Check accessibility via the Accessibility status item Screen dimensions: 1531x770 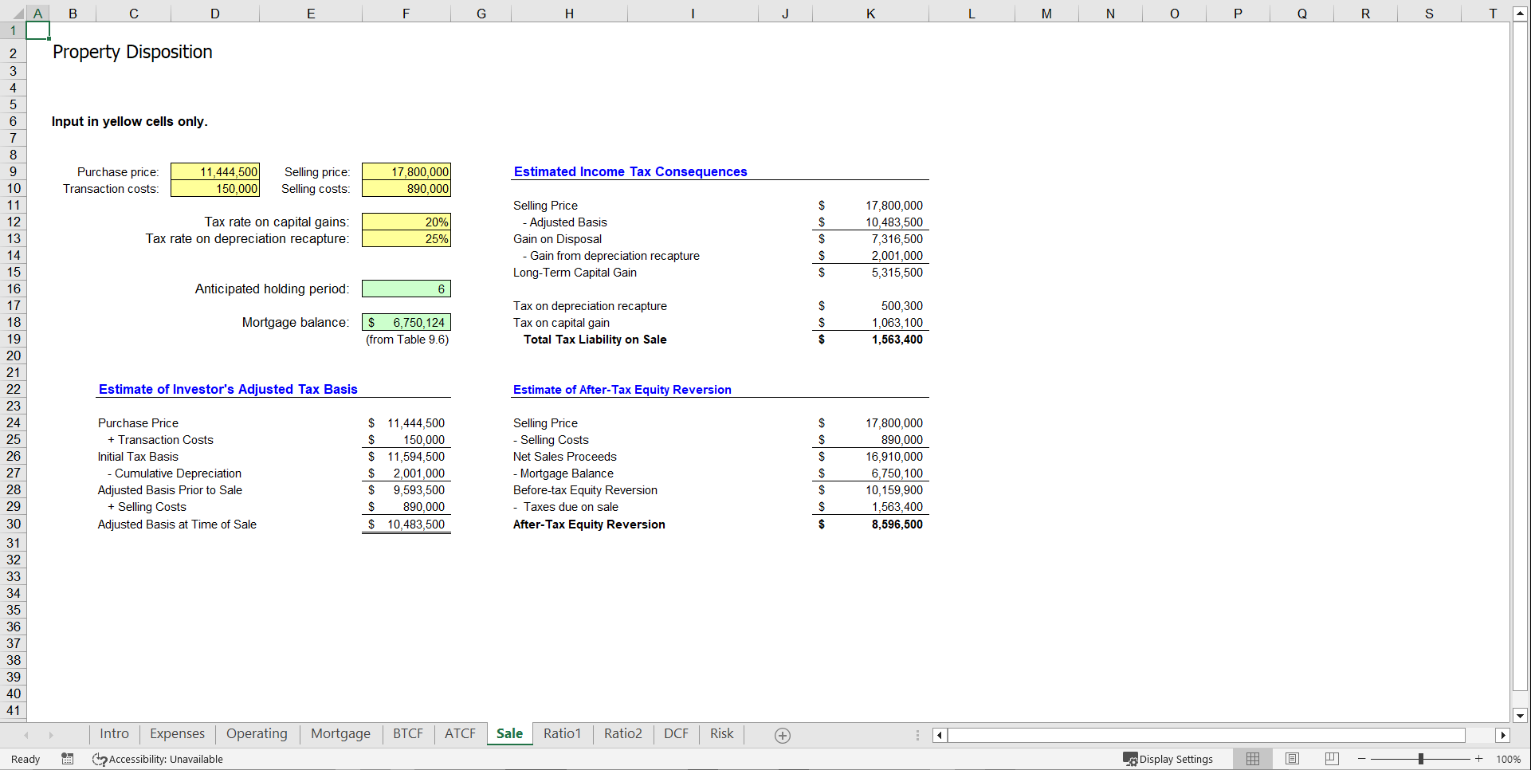point(158,758)
